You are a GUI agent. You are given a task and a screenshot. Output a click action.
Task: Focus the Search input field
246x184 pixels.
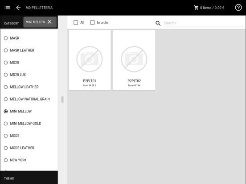[204, 23]
